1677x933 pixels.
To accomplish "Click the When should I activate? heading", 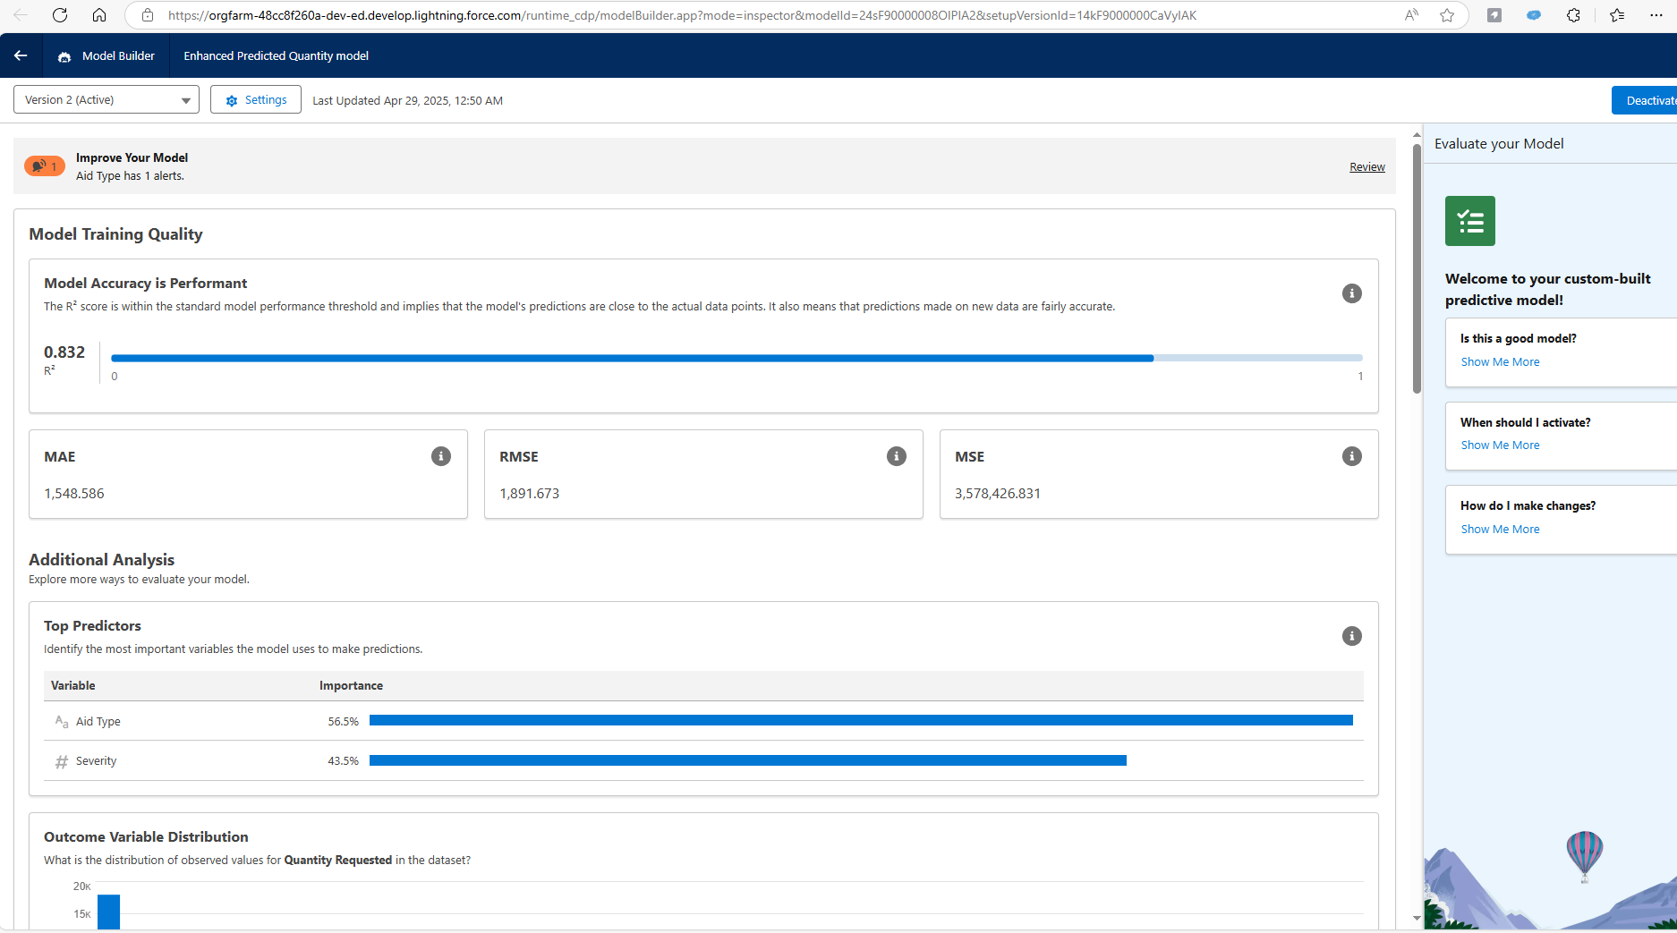I will tap(1526, 423).
